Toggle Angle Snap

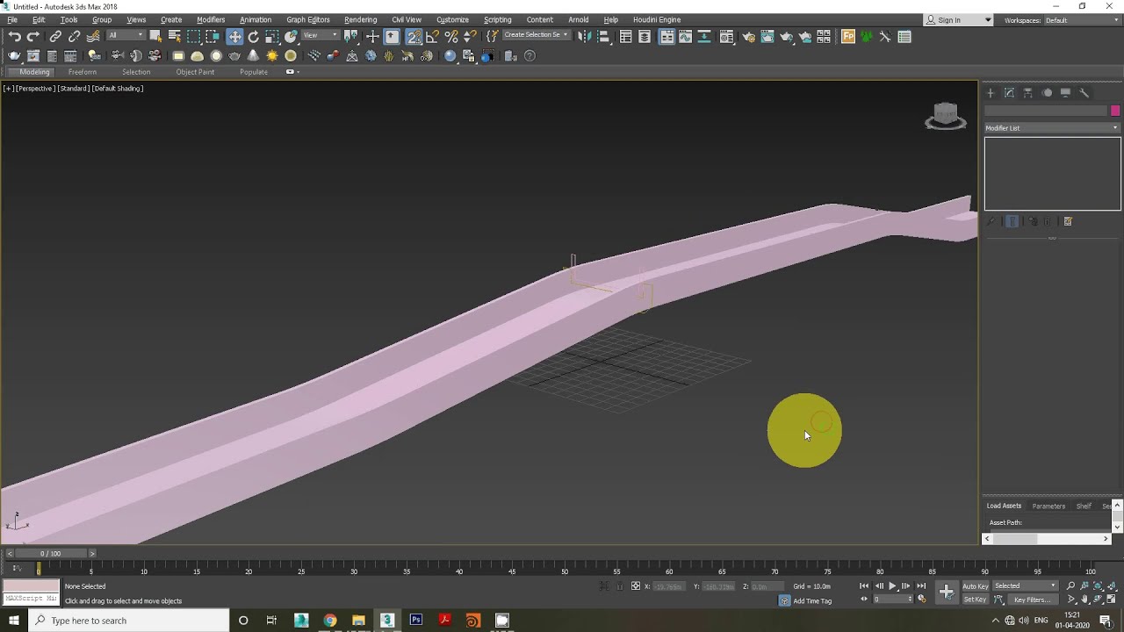tap(432, 37)
